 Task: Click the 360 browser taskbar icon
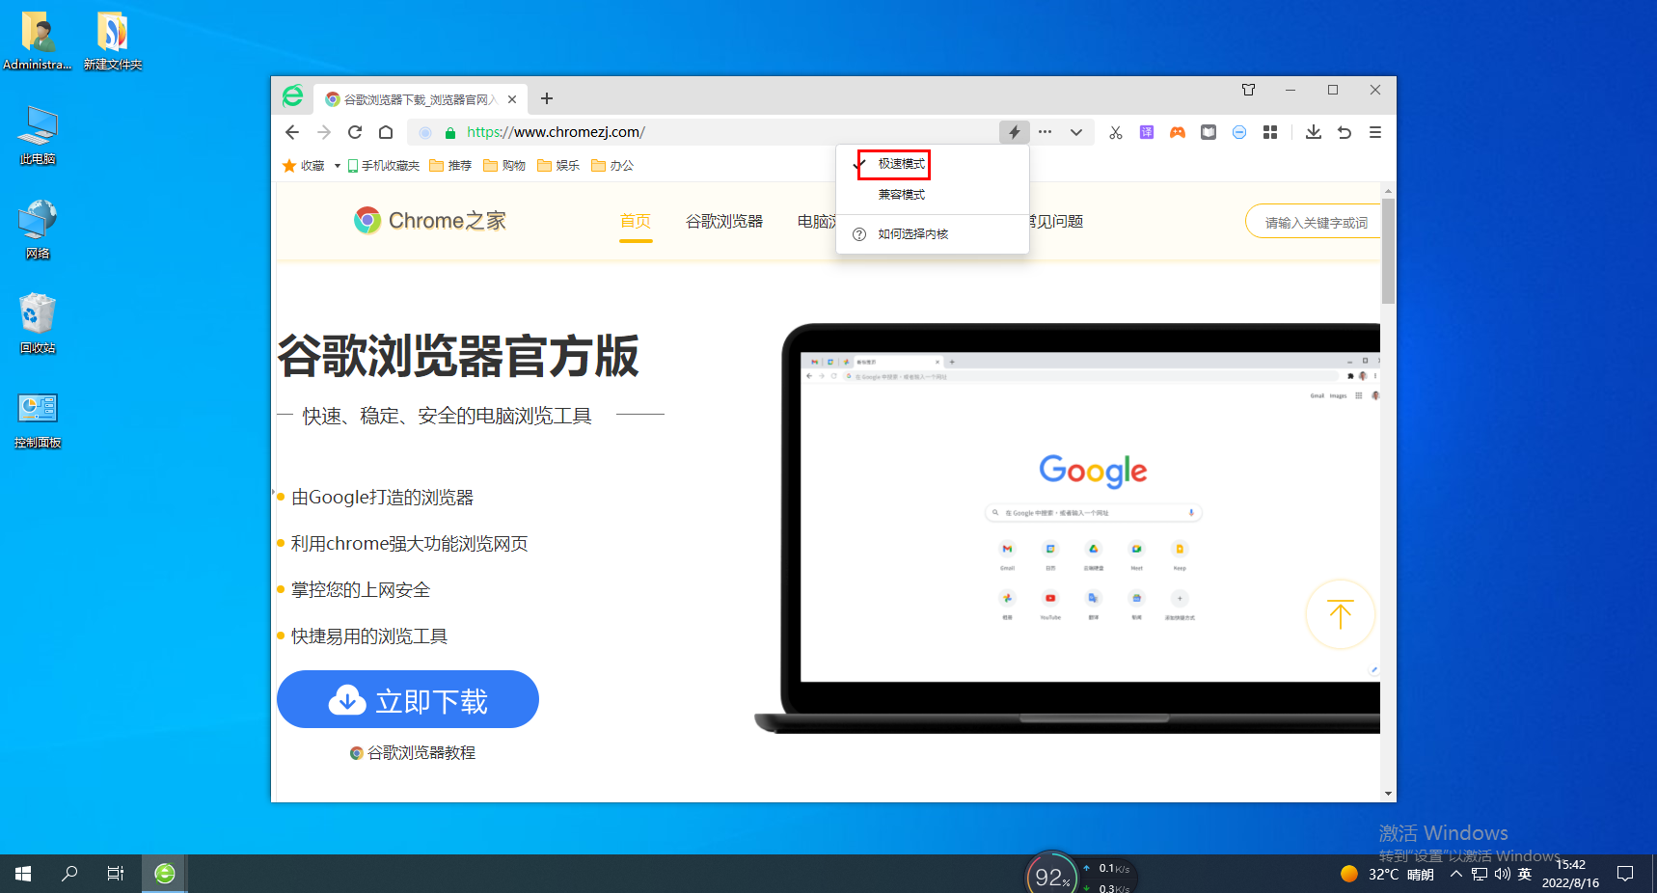pyautogui.click(x=165, y=874)
